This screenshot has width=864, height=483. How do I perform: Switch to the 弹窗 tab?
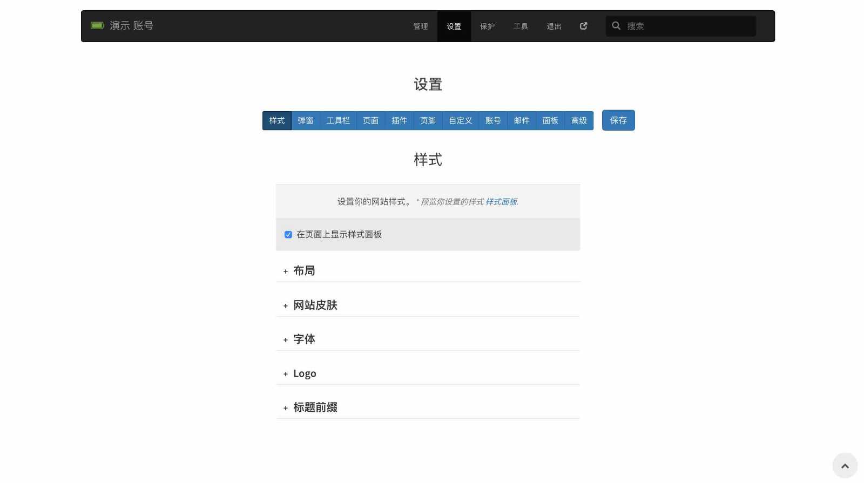click(305, 121)
